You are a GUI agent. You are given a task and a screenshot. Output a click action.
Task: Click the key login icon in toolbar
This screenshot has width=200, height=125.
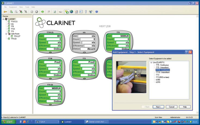pyautogui.click(x=5, y=12)
